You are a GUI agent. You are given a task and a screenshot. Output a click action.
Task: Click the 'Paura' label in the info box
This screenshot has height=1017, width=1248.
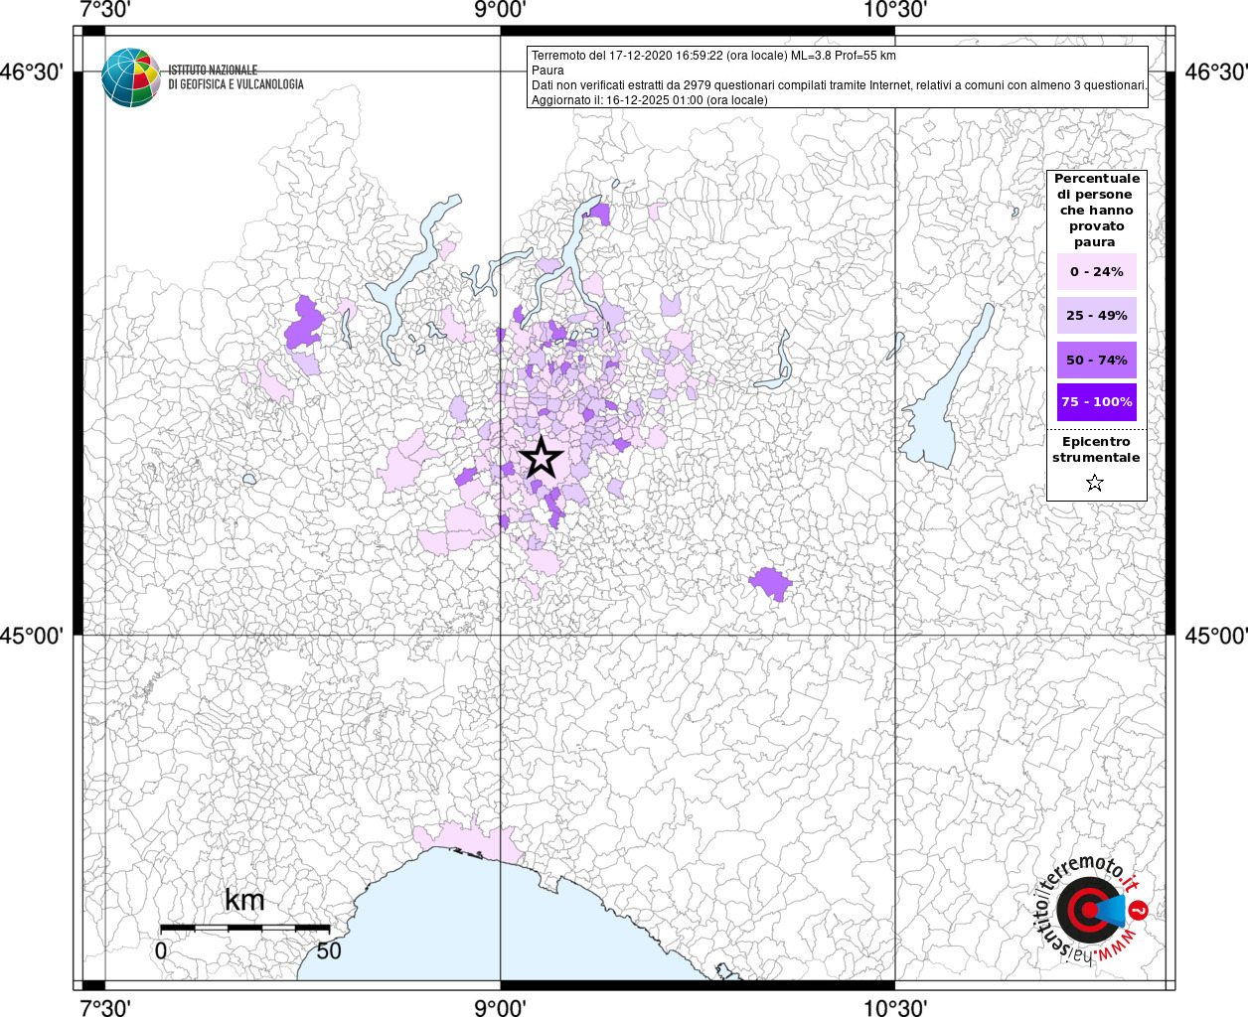click(547, 71)
